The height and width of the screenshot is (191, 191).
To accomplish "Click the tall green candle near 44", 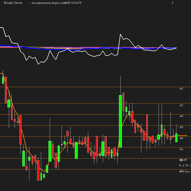I will tap(120, 121).
